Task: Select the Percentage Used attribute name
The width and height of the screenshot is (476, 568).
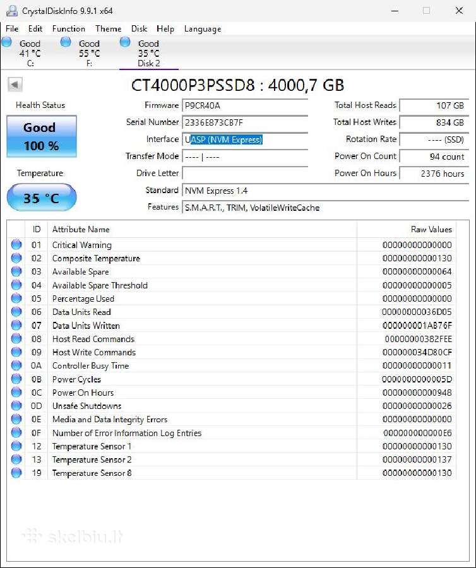Action: [83, 299]
